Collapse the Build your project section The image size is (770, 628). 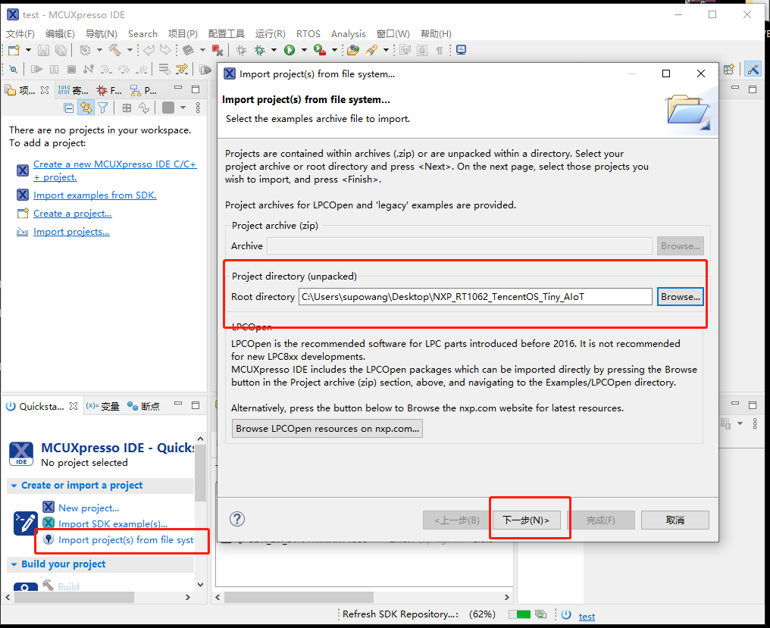point(14,564)
